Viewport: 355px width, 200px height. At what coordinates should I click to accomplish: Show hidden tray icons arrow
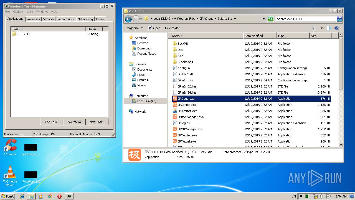tap(301, 196)
